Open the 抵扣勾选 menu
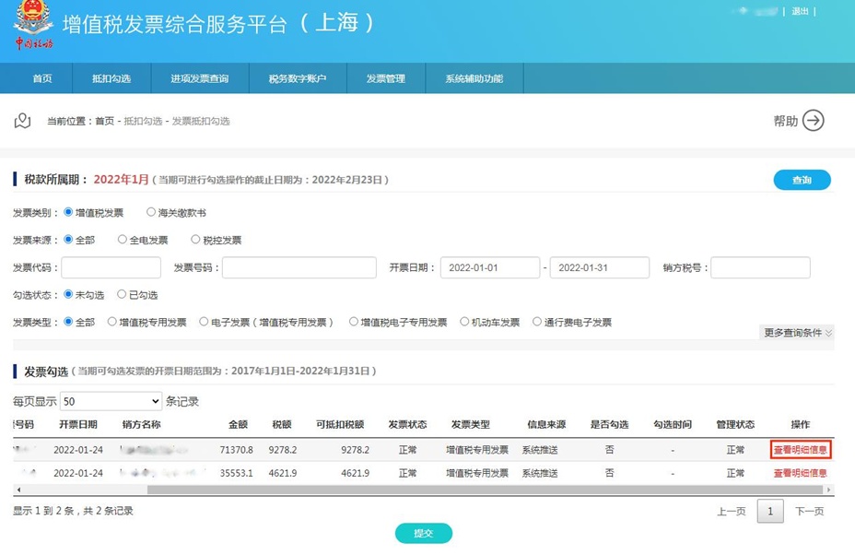 [x=111, y=78]
